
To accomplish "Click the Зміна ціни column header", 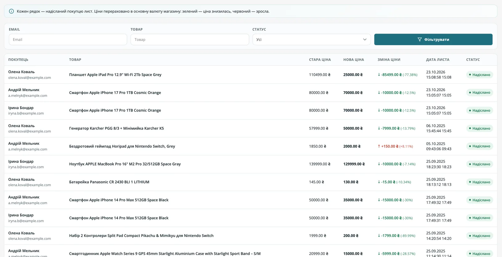I will 389,60.
